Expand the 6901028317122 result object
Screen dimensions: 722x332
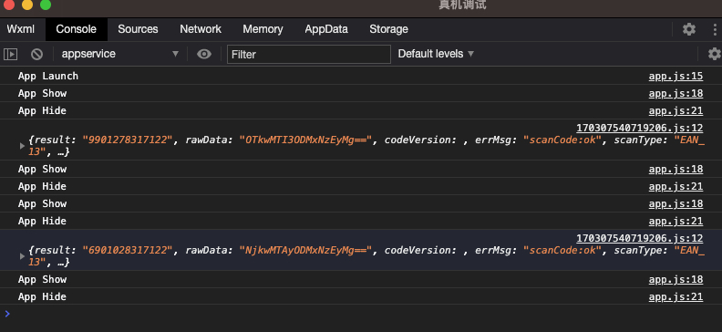(22, 256)
